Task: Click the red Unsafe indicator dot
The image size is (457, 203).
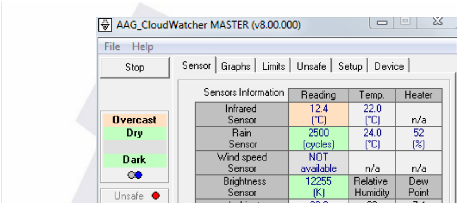Action: pos(156,196)
